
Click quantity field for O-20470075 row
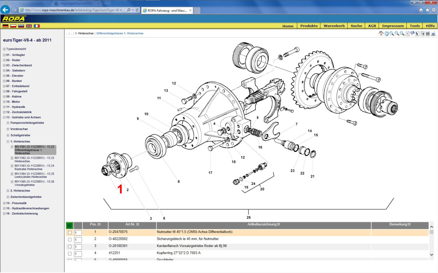pyautogui.click(x=78, y=232)
